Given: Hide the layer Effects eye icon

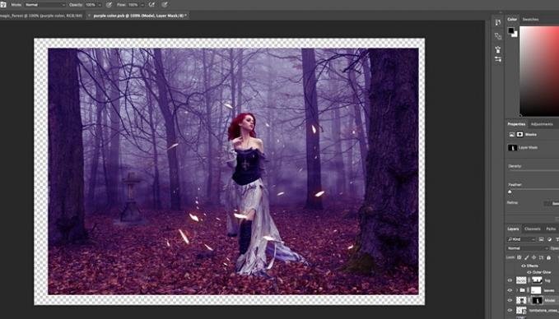Looking at the screenshot, I should pyautogui.click(x=524, y=266).
